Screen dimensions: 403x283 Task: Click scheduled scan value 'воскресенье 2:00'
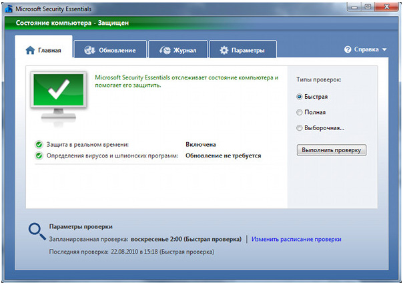pyautogui.click(x=156, y=239)
